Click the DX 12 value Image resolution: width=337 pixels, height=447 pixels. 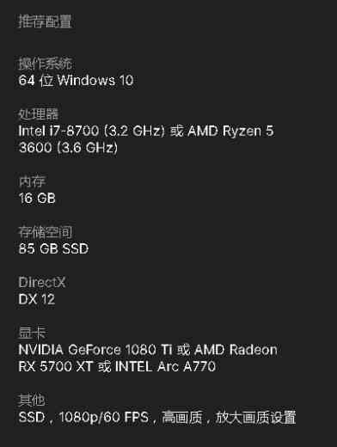tap(37, 299)
